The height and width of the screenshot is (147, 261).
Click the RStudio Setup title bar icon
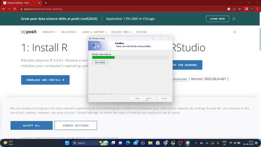coord(90,38)
